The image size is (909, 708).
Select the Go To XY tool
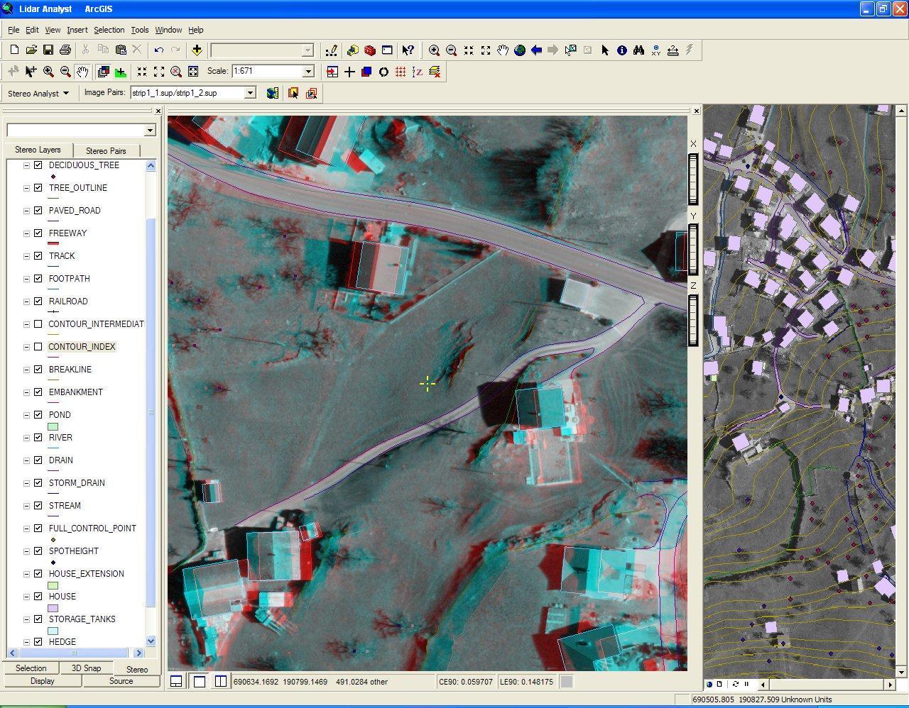[x=655, y=50]
